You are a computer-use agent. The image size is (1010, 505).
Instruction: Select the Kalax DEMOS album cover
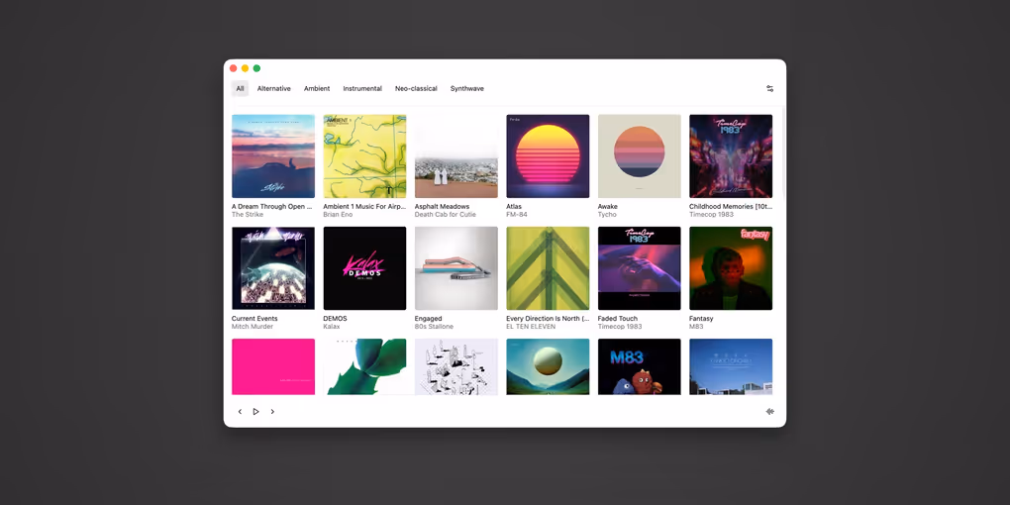pyautogui.click(x=364, y=268)
